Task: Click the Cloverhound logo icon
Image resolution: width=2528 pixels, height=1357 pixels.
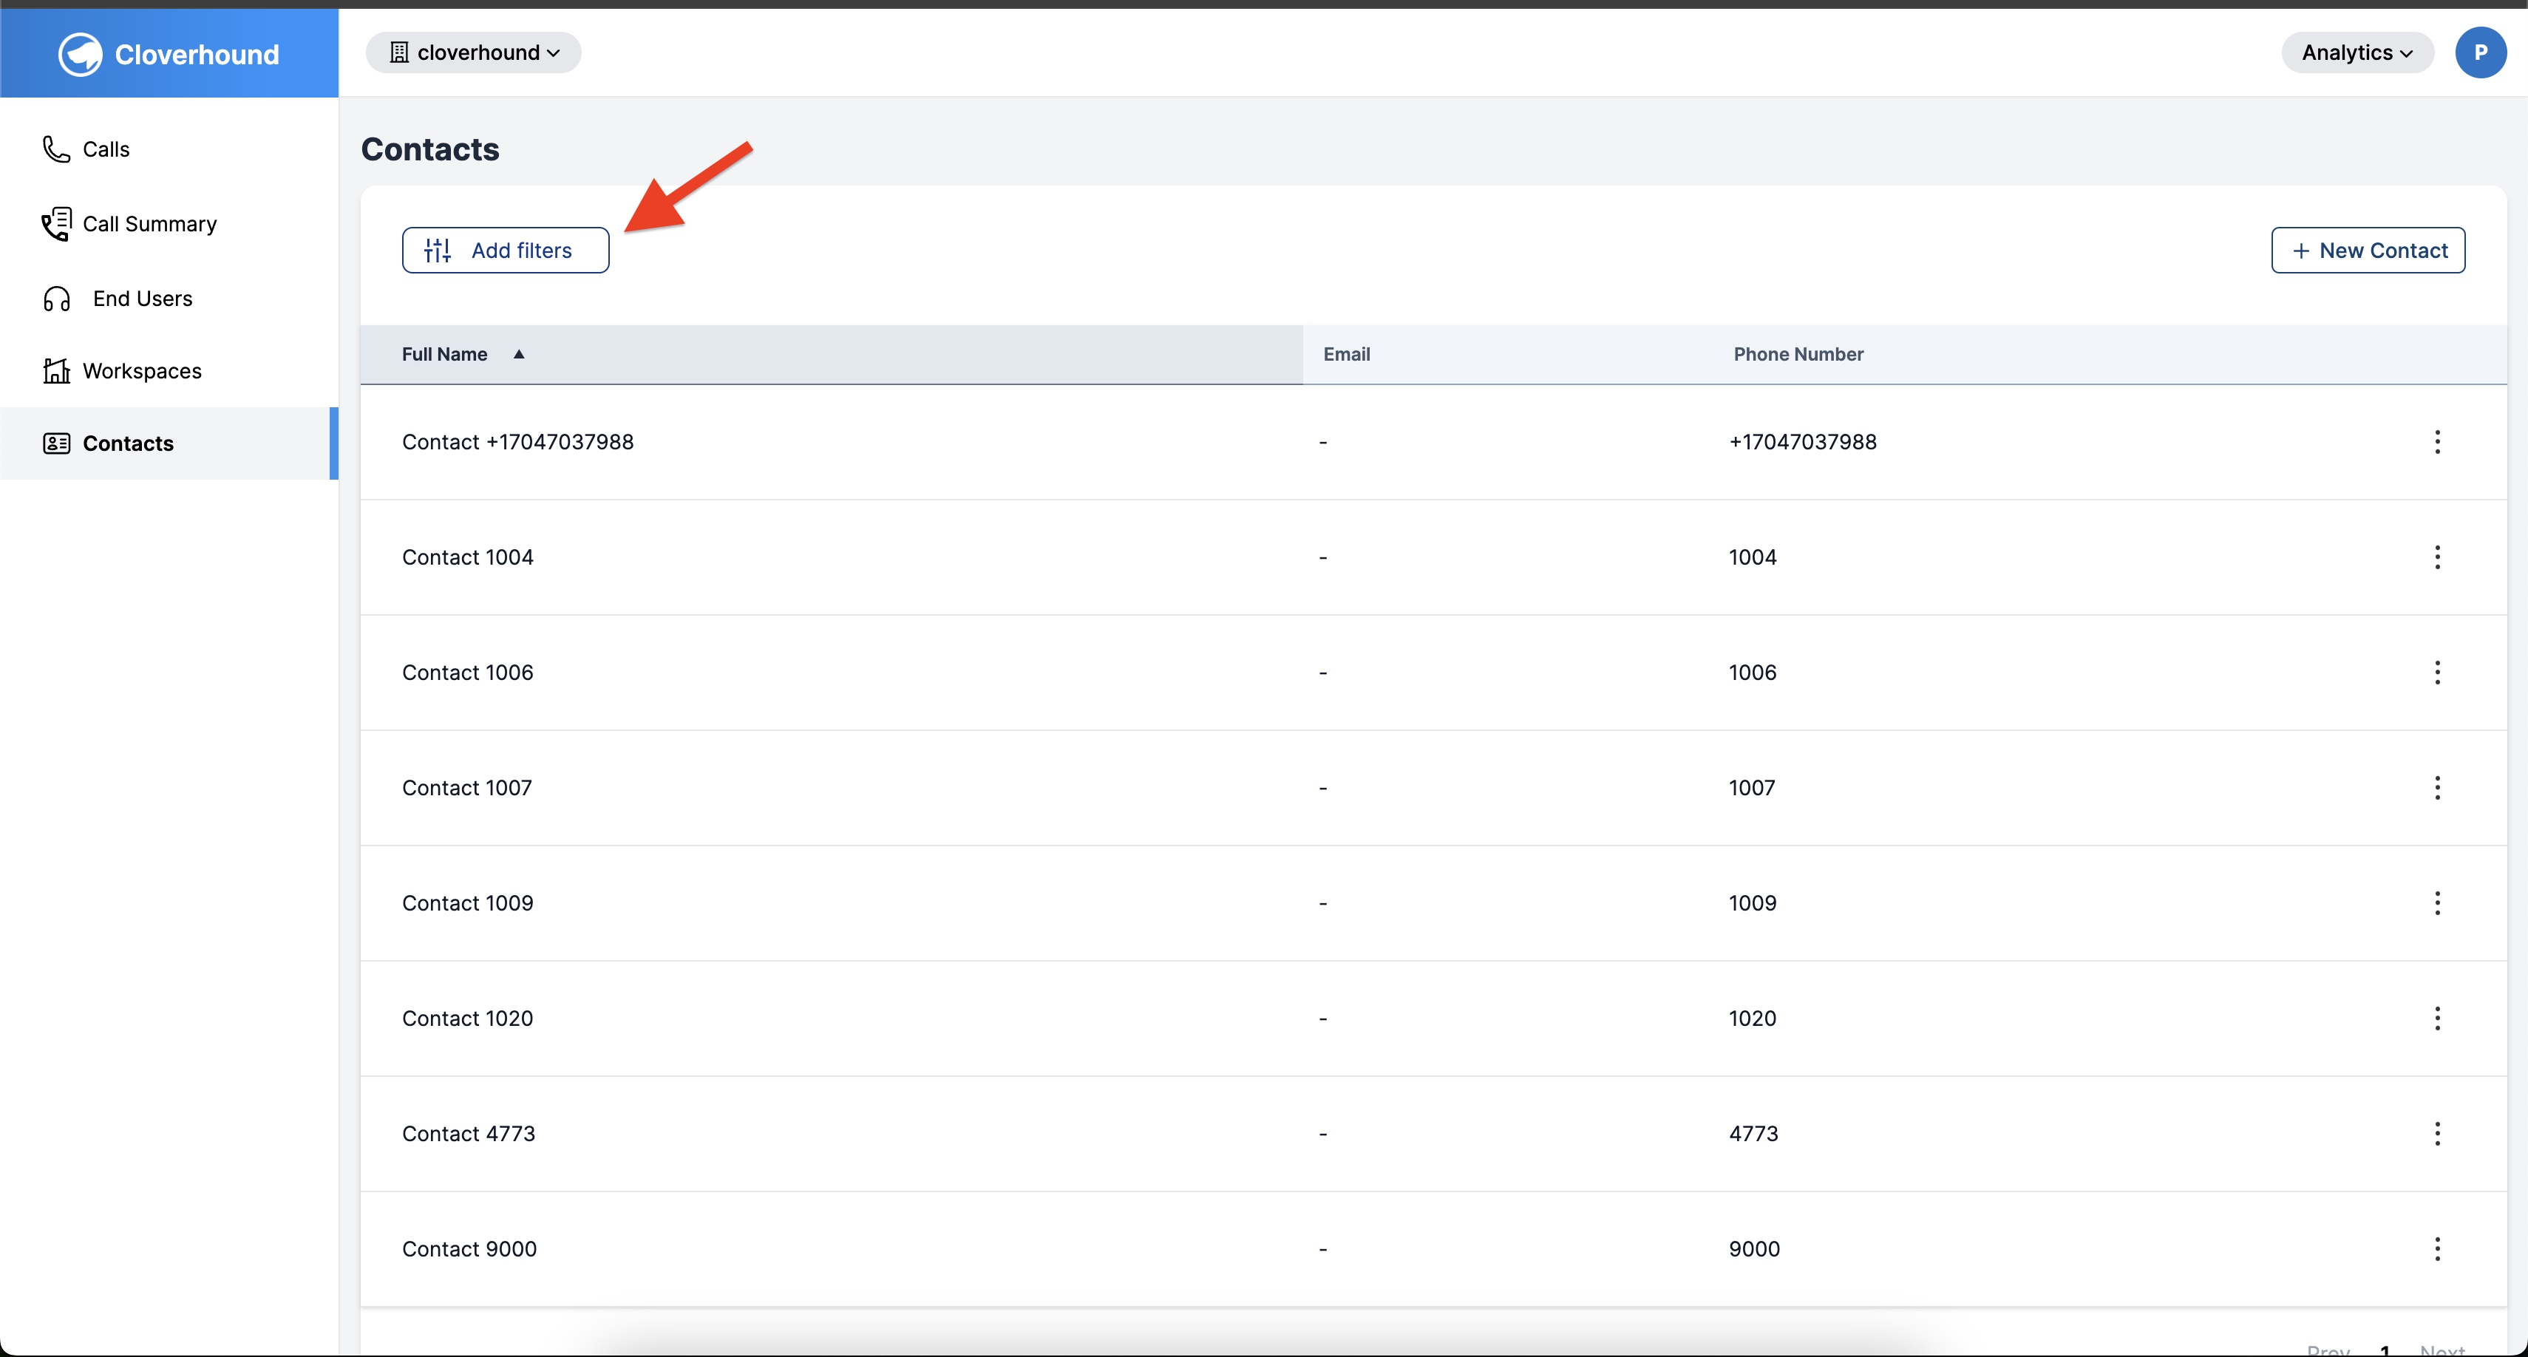Action: point(80,54)
